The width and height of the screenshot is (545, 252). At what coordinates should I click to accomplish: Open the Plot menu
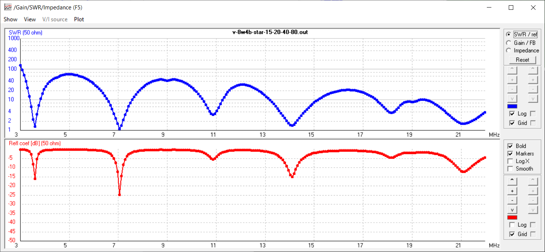79,19
